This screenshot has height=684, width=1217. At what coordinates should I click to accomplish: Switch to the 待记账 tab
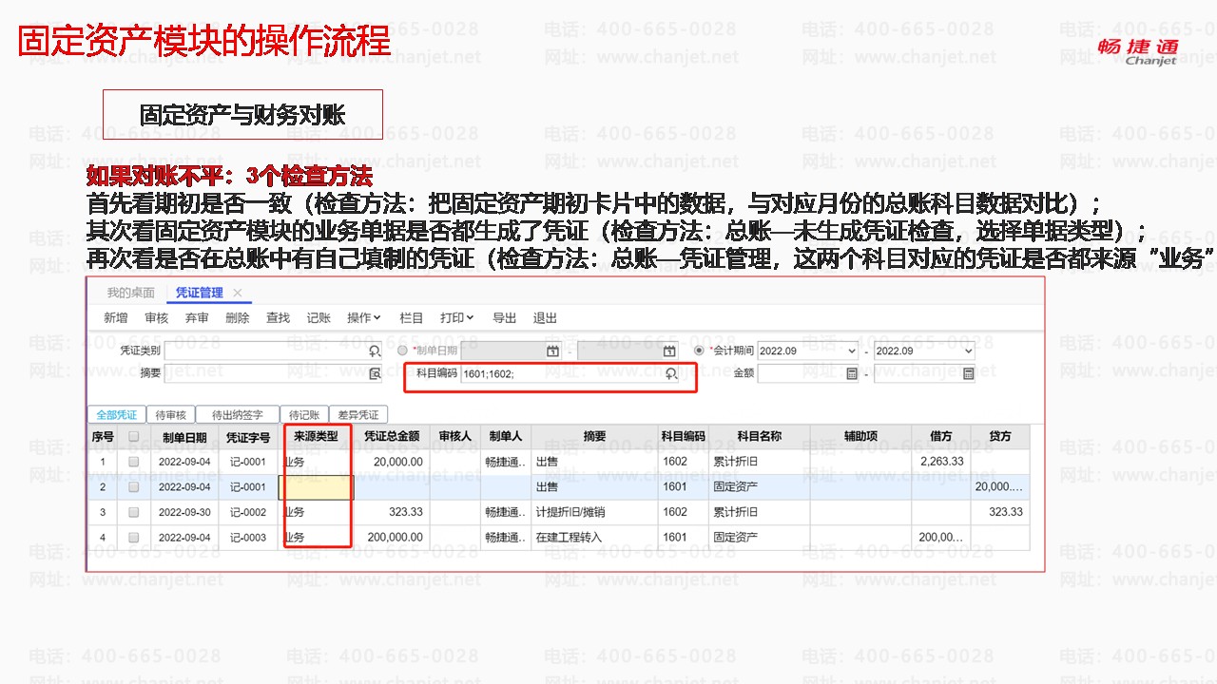tap(303, 414)
